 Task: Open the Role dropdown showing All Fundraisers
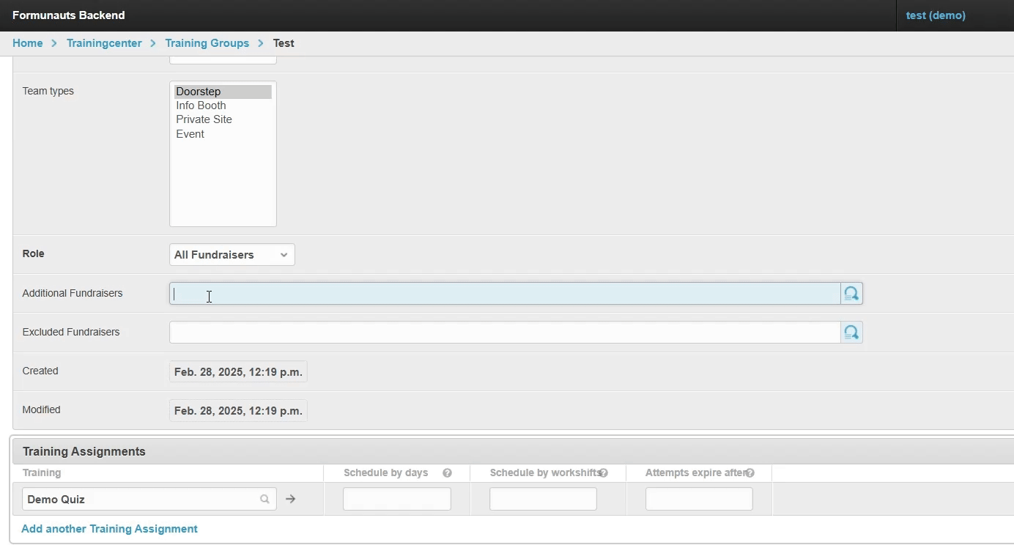[232, 255]
